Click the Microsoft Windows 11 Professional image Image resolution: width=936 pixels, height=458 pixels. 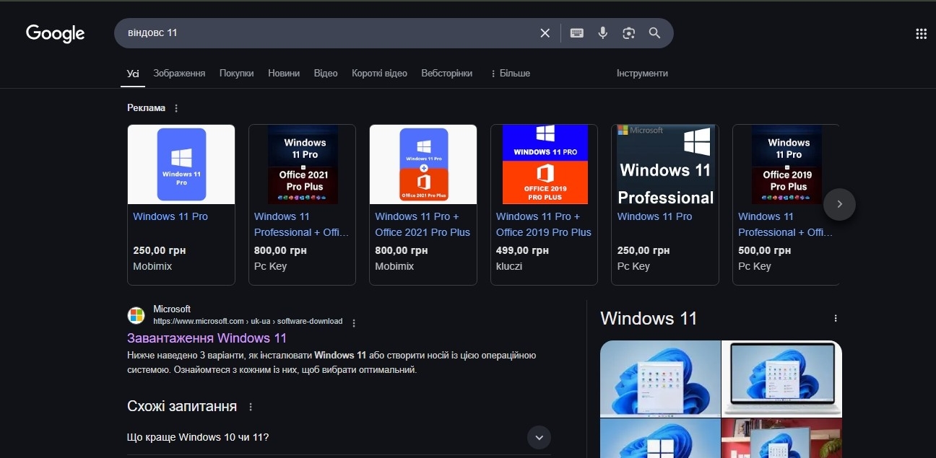pos(665,164)
